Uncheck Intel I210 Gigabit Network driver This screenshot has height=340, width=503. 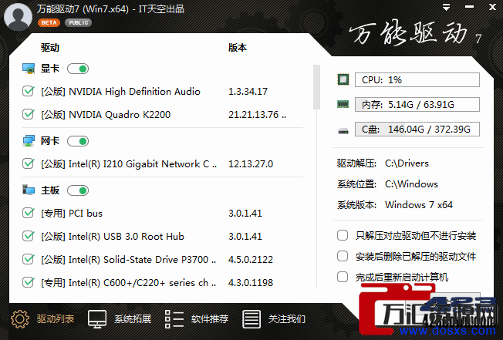pyautogui.click(x=29, y=163)
